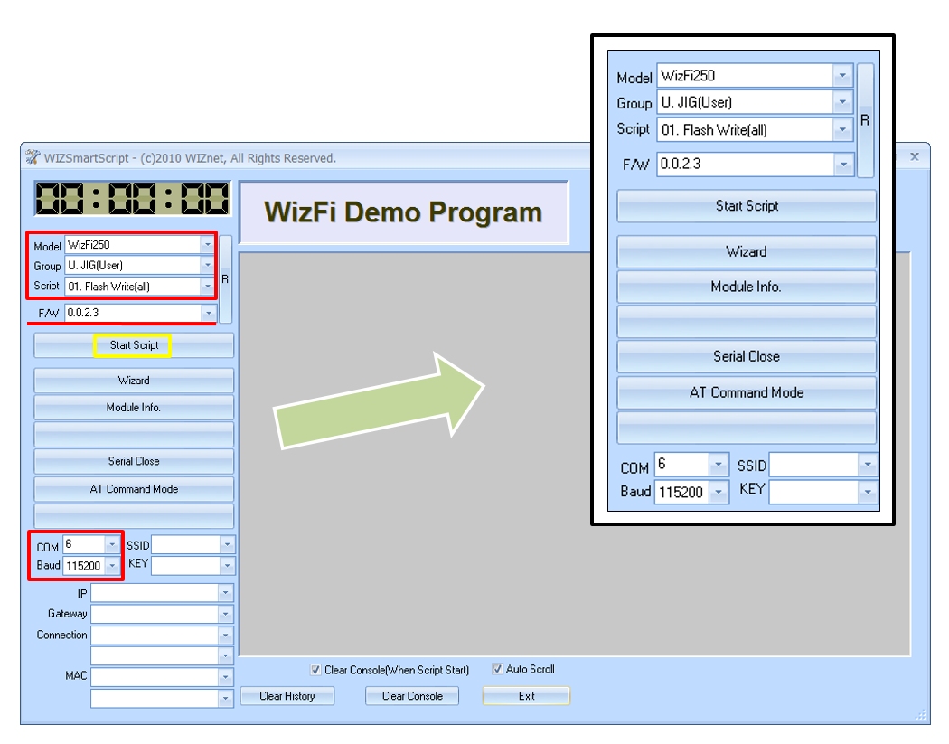Screen dimensions: 949x744
Task: Toggle Clear Console(When Script Start) checkbox
Action: click(315, 670)
